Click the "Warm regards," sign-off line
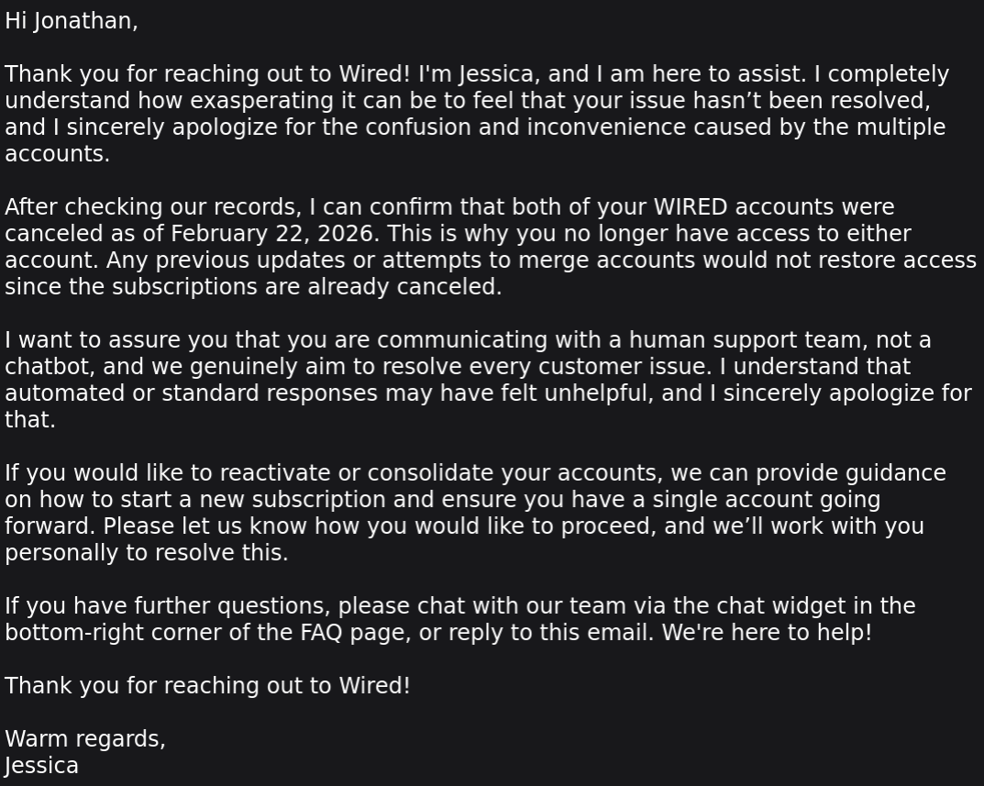 85,739
